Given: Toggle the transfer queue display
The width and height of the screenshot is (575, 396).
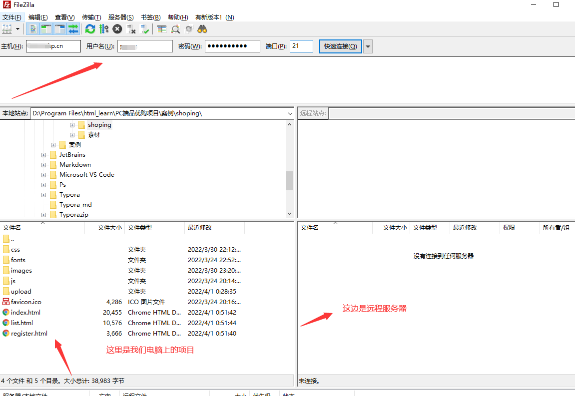Looking at the screenshot, I should pos(73,29).
